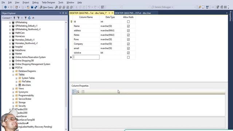Image resolution: width=233 pixels, height=131 pixels.
Task: Expand the System Tables folder
Action: click(16, 78)
